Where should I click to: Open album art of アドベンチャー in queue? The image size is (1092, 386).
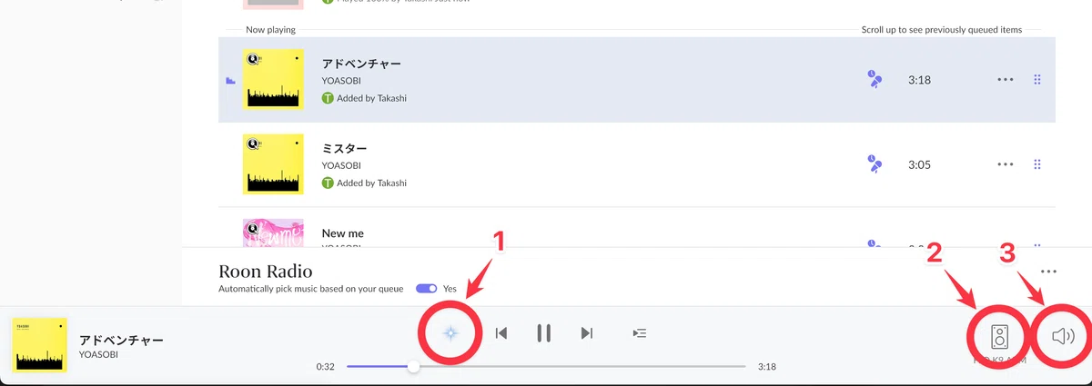pyautogui.click(x=273, y=80)
